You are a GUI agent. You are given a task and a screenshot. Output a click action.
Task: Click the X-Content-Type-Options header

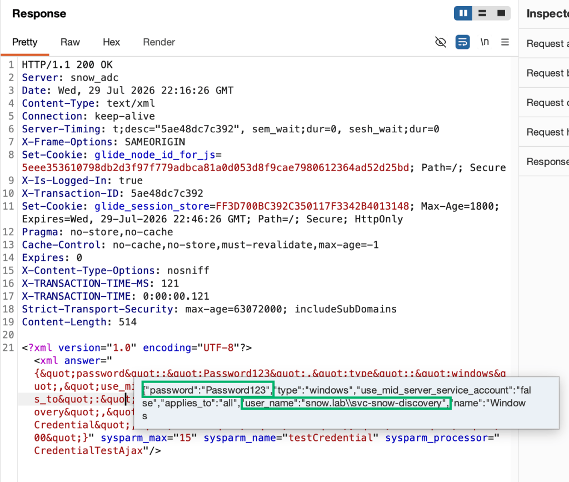pos(116,271)
